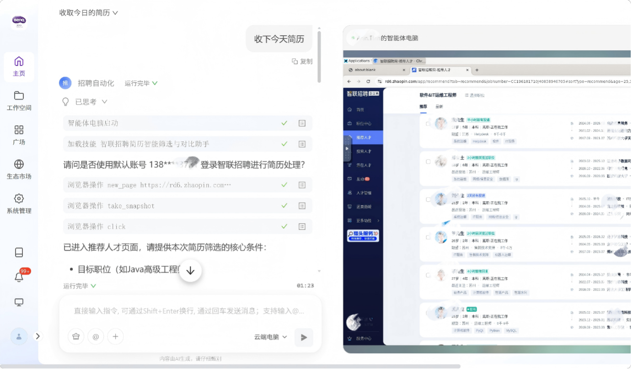Open 收取今日的简历 conversation title dropdown
This screenshot has height=370, width=633.
89,13
